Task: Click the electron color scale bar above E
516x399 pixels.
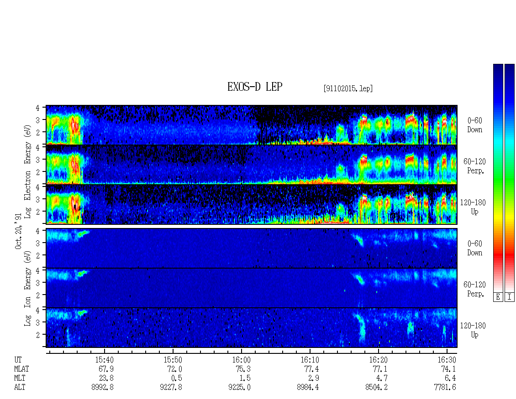Action: click(498, 177)
